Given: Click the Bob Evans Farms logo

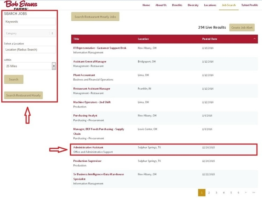Looking at the screenshot, I should 21,5.
